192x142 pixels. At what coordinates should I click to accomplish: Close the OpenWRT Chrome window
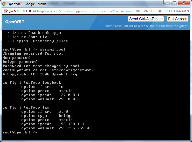click(x=184, y=3)
